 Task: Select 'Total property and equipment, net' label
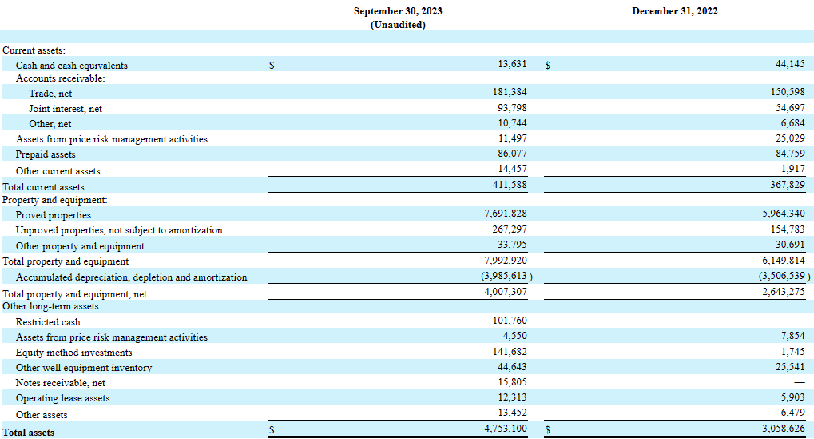(x=74, y=294)
